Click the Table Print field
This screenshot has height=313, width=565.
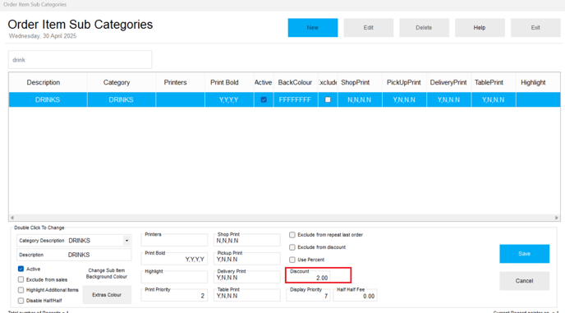[x=247, y=295]
